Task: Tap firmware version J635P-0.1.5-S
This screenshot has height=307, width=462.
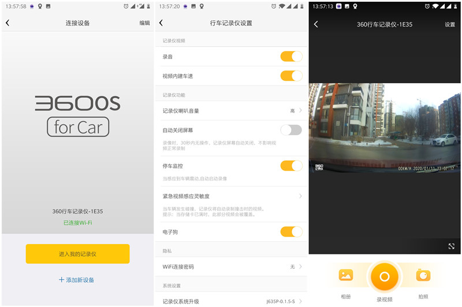Action: (281, 301)
